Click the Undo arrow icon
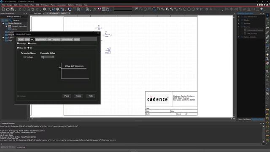Viewport: 270px width, 152px height. tap(33, 9)
